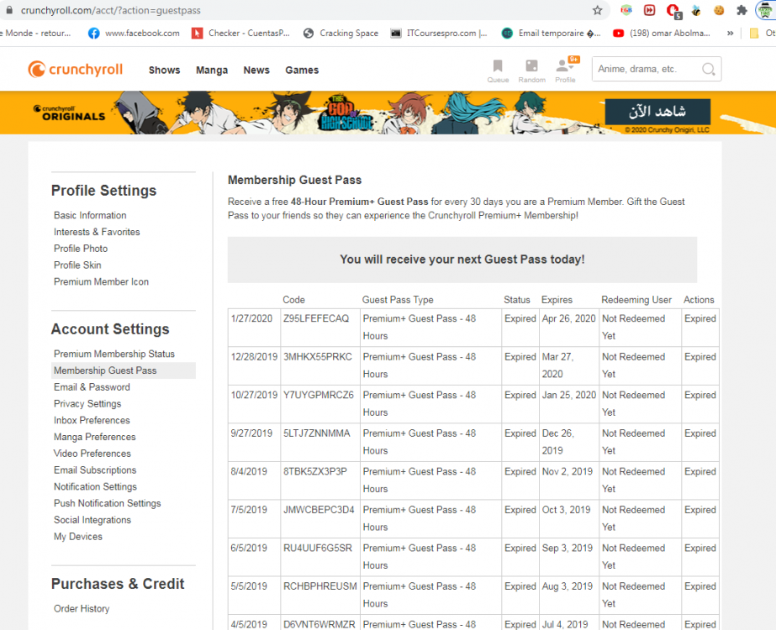The image size is (776, 630).
Task: Open the Shows menu
Action: 164,71
